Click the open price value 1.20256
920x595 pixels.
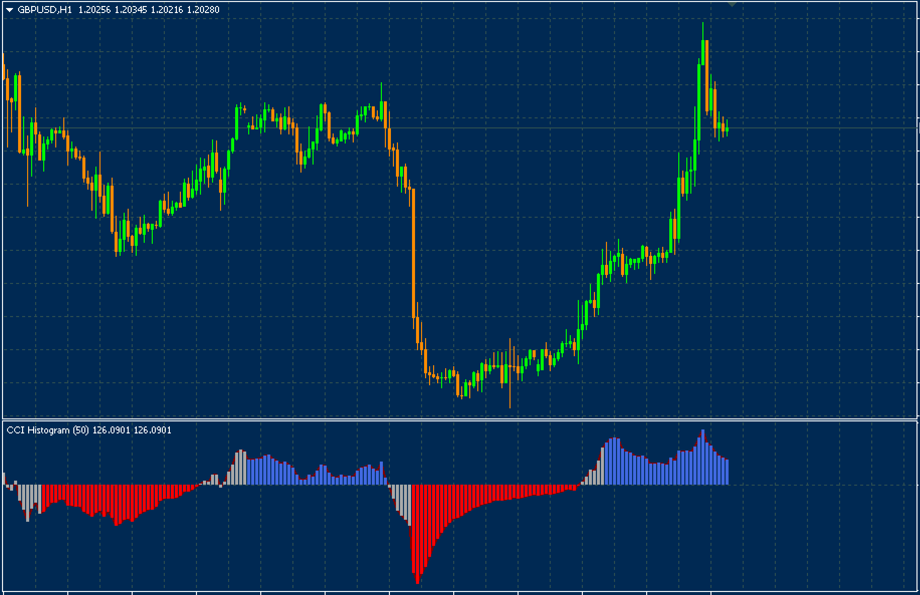pyautogui.click(x=94, y=10)
